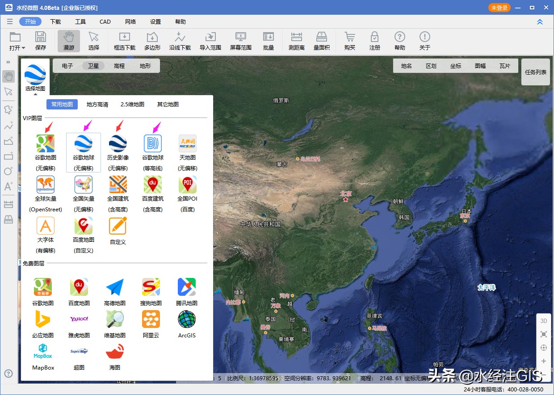Viewport: 554px width, 395px height.
Task: Start 框选下载 box-select download
Action: (x=125, y=41)
